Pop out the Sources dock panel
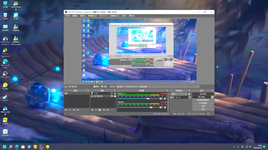The width and height of the screenshot is (268, 150). coord(115,91)
